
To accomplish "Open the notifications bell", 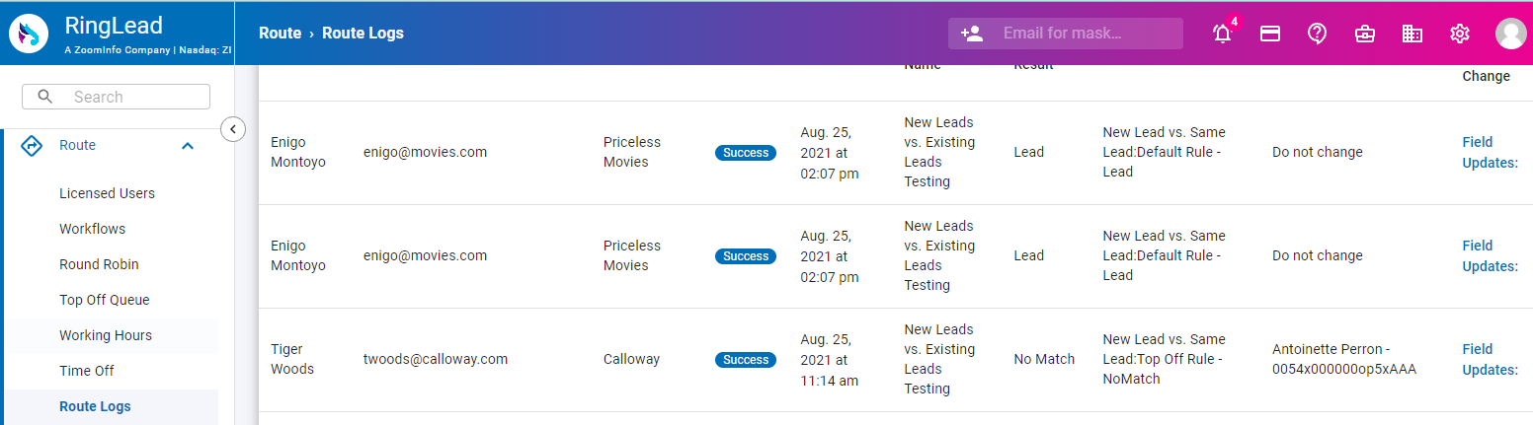I will (x=1223, y=34).
